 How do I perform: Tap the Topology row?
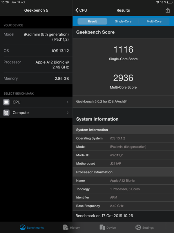click(x=123, y=189)
